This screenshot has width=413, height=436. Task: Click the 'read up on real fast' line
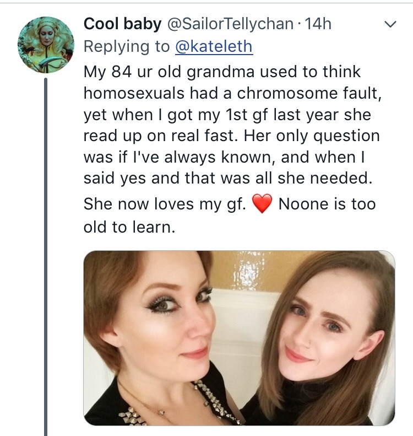(x=231, y=136)
